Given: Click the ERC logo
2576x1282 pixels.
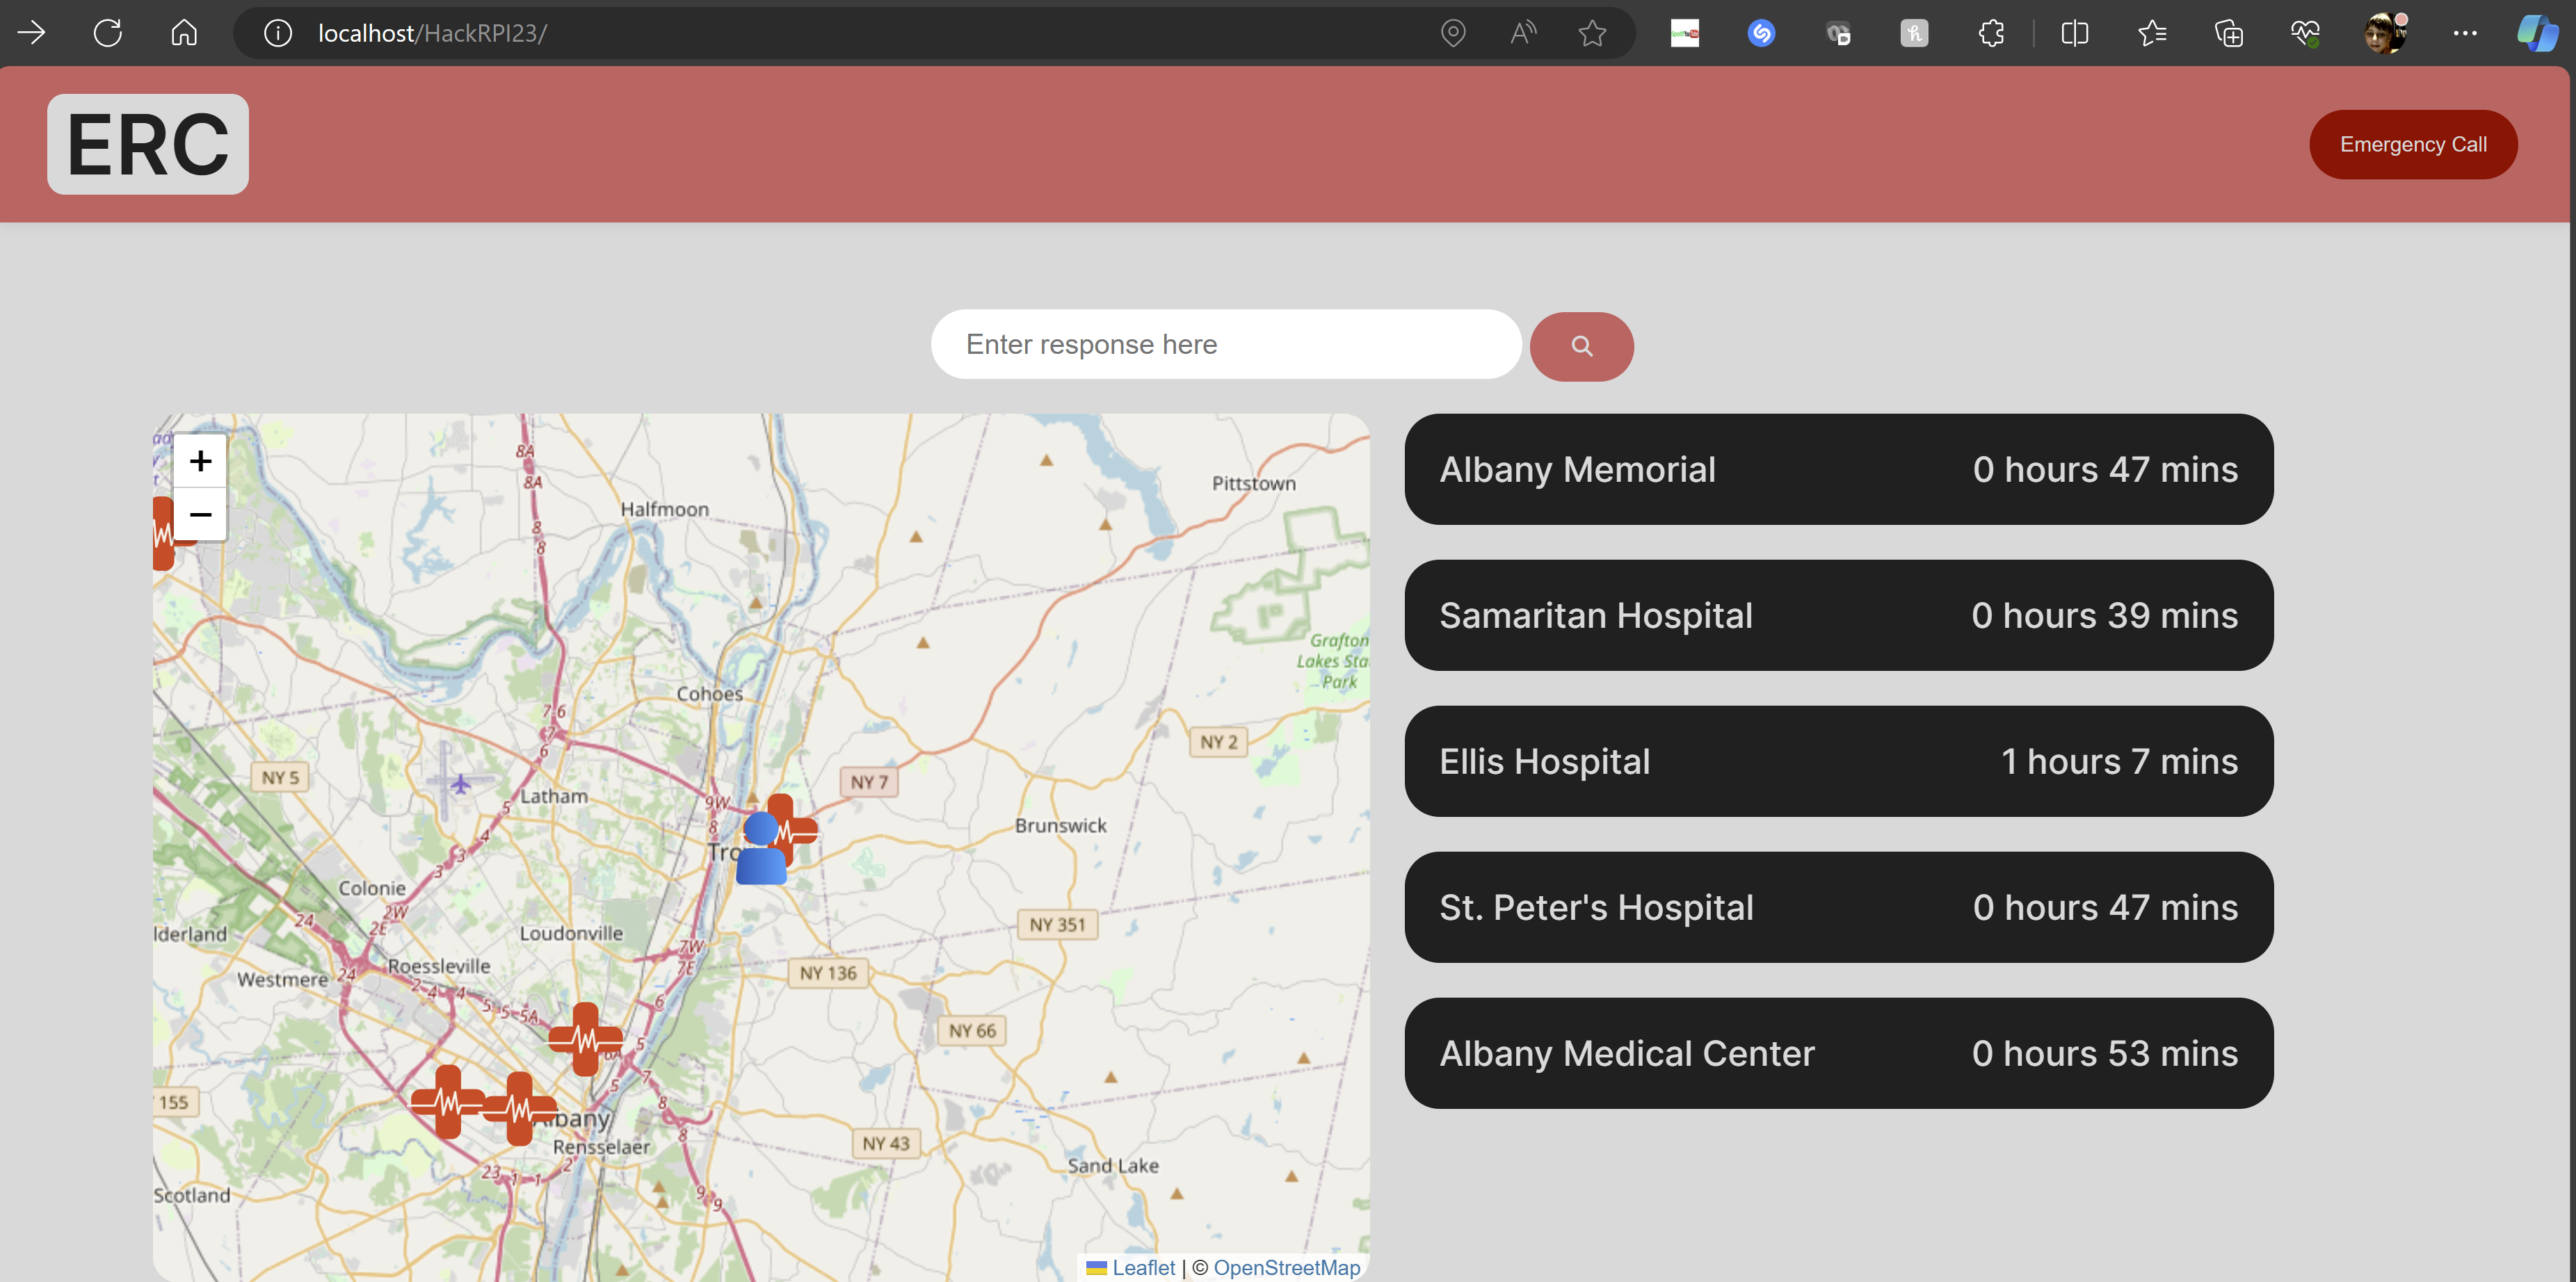Looking at the screenshot, I should click(x=148, y=144).
